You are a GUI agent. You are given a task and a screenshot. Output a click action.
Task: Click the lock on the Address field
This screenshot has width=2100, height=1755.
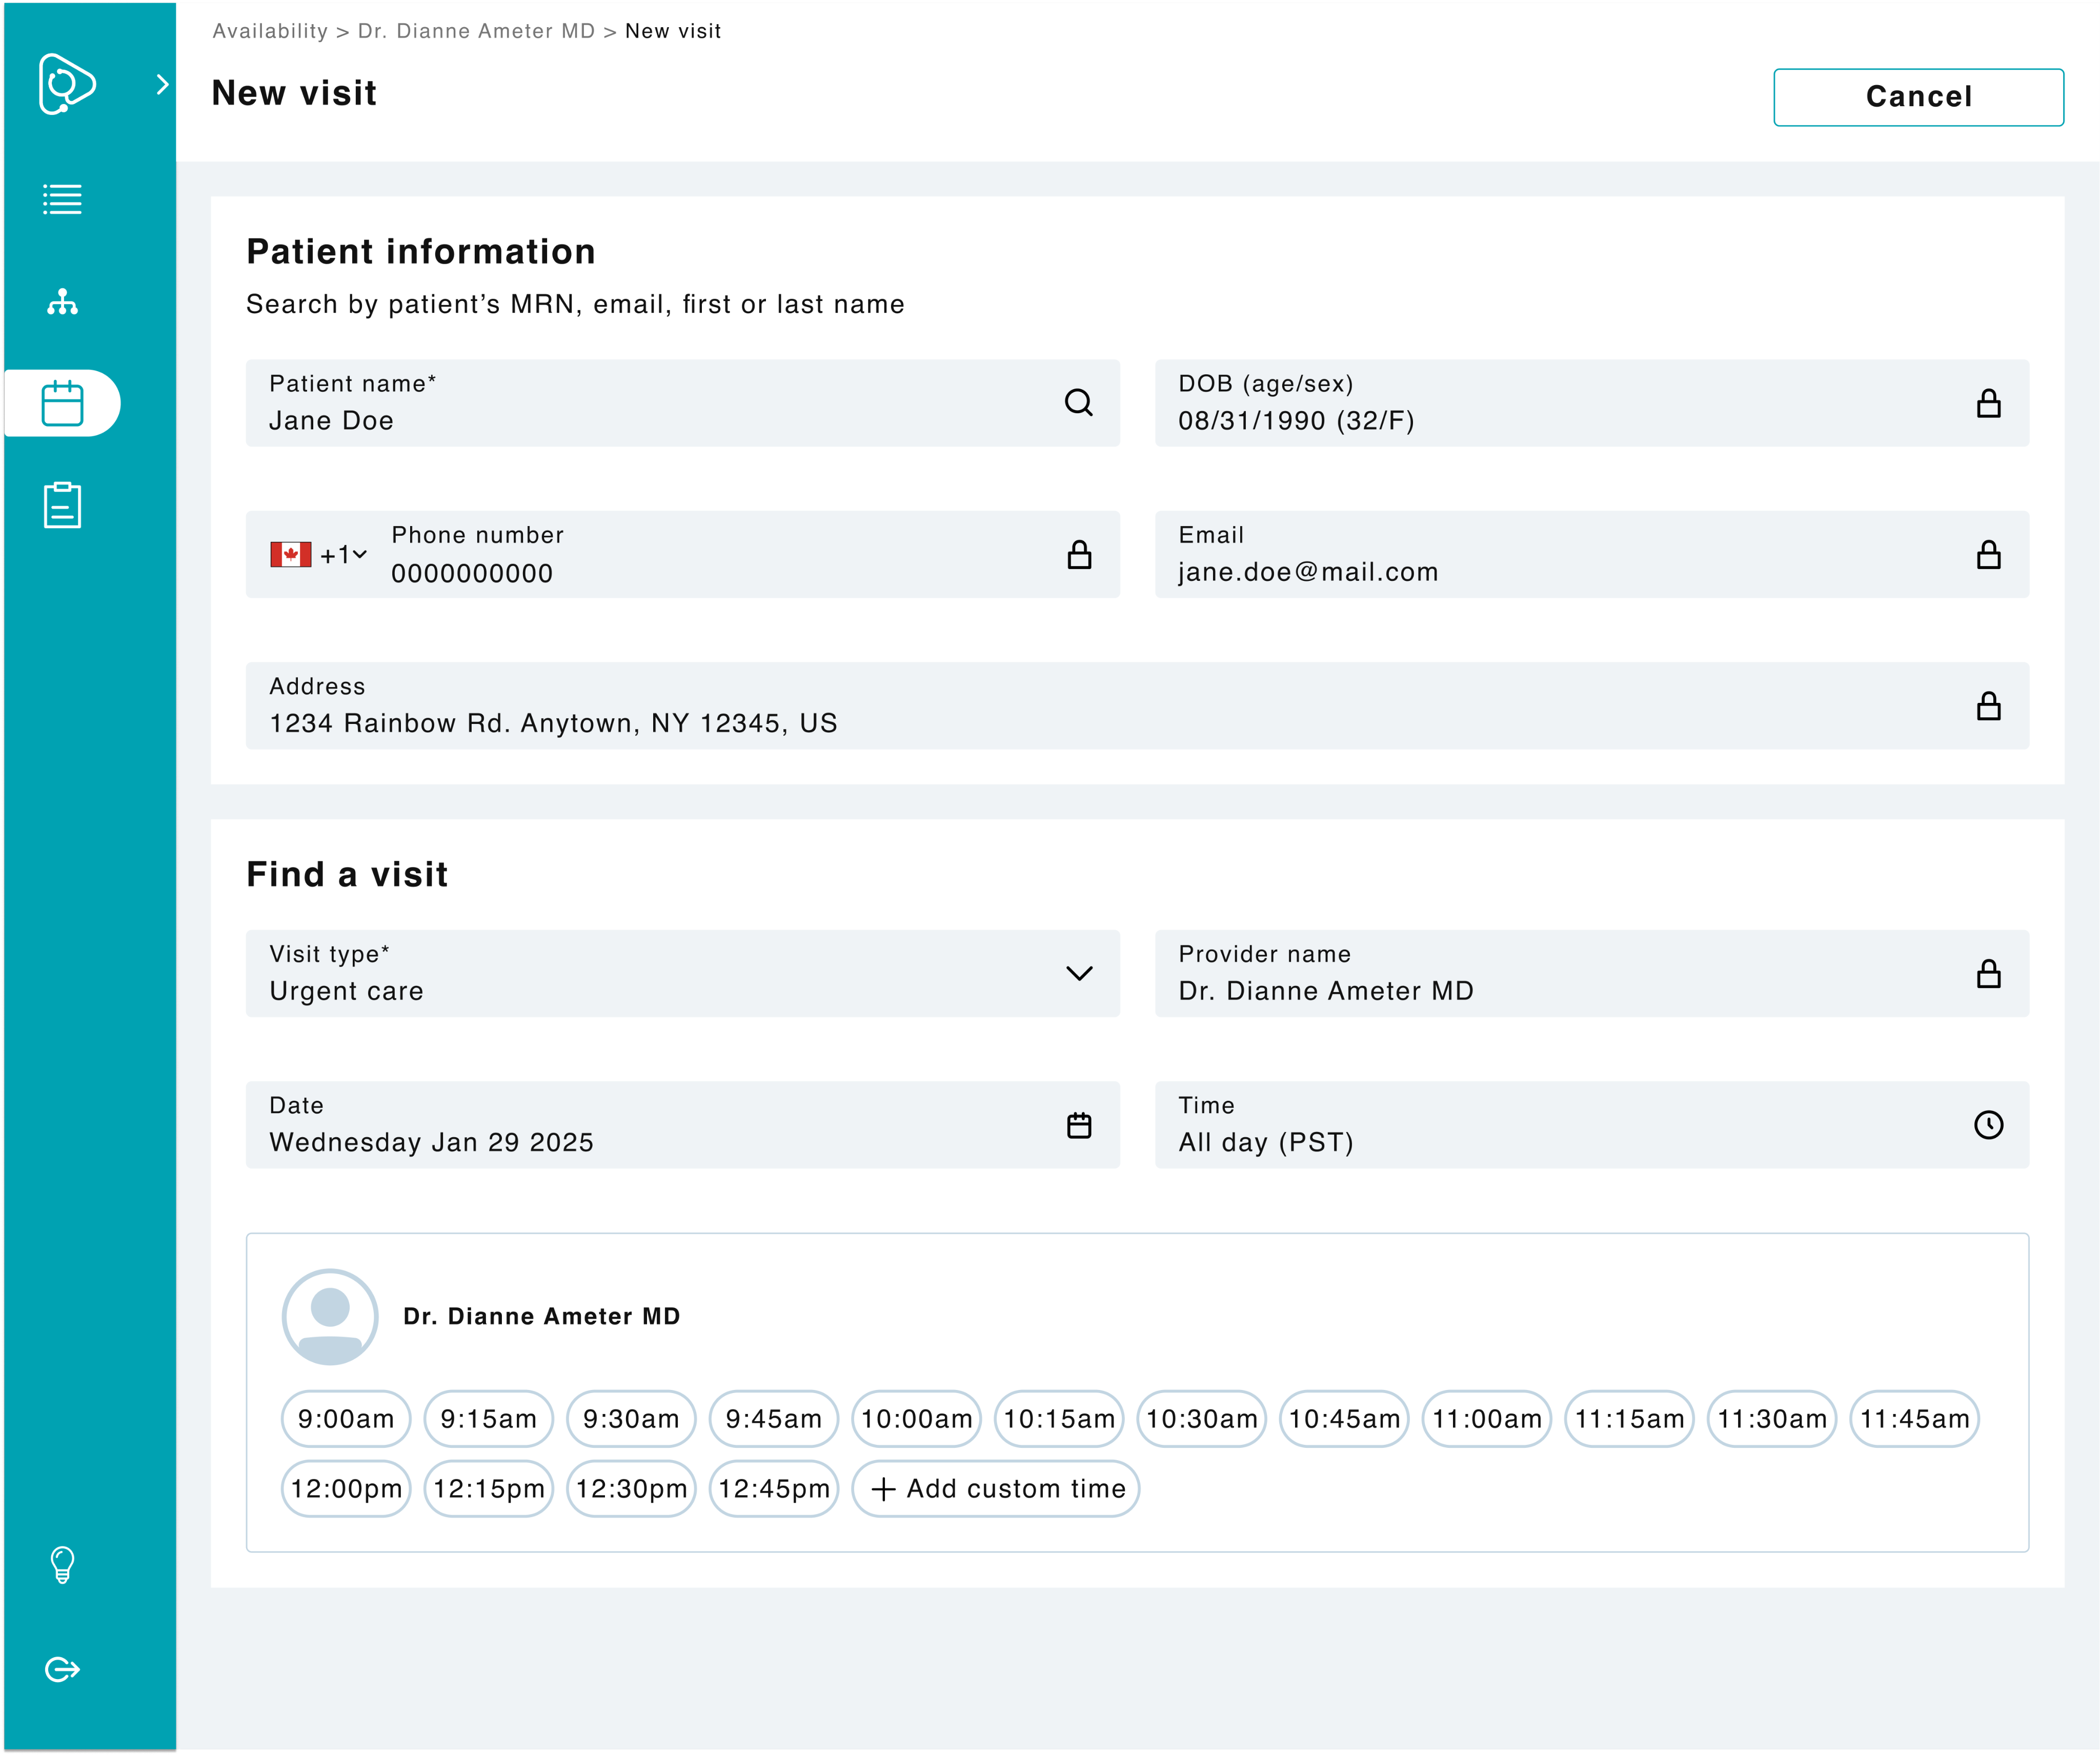click(x=1989, y=706)
